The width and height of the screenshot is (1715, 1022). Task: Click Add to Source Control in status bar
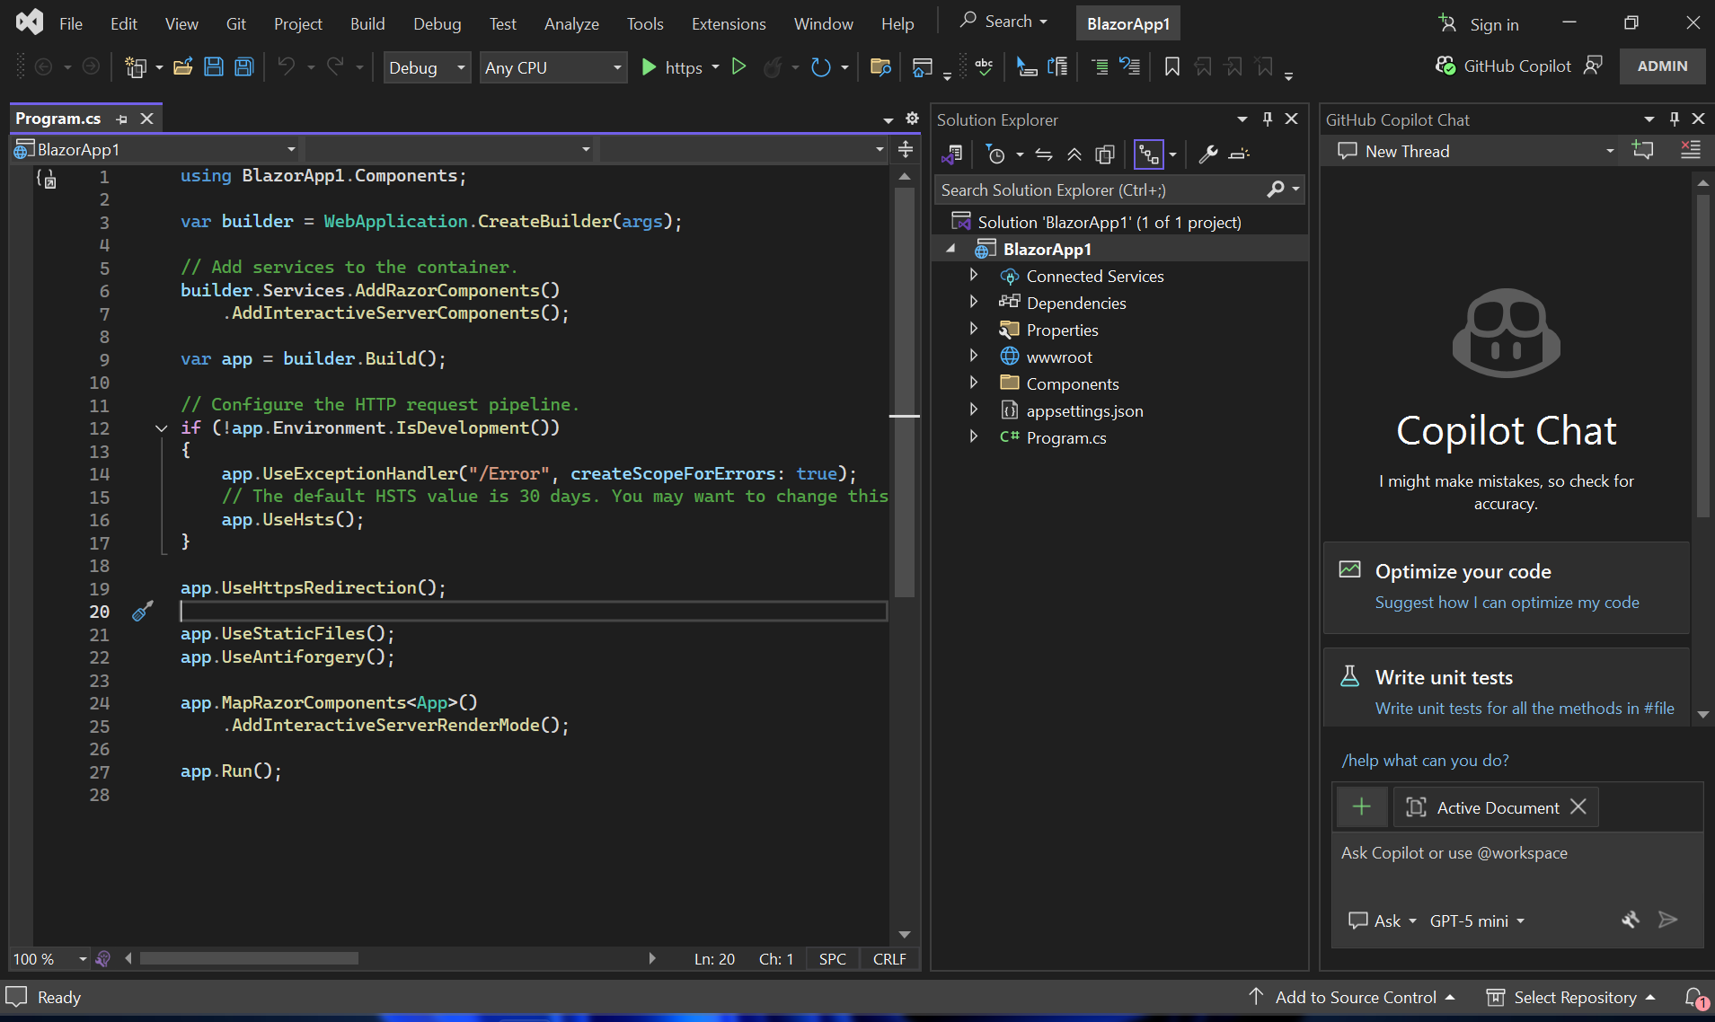1355,997
